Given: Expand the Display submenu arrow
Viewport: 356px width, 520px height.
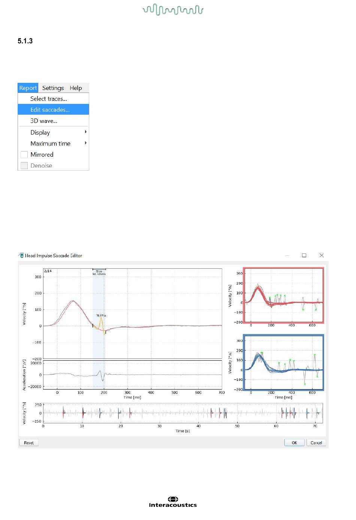Looking at the screenshot, I should (85, 132).
